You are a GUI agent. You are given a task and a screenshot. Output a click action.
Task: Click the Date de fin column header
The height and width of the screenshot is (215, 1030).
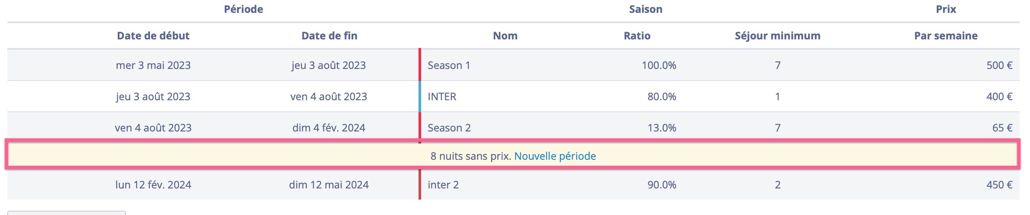tap(329, 36)
